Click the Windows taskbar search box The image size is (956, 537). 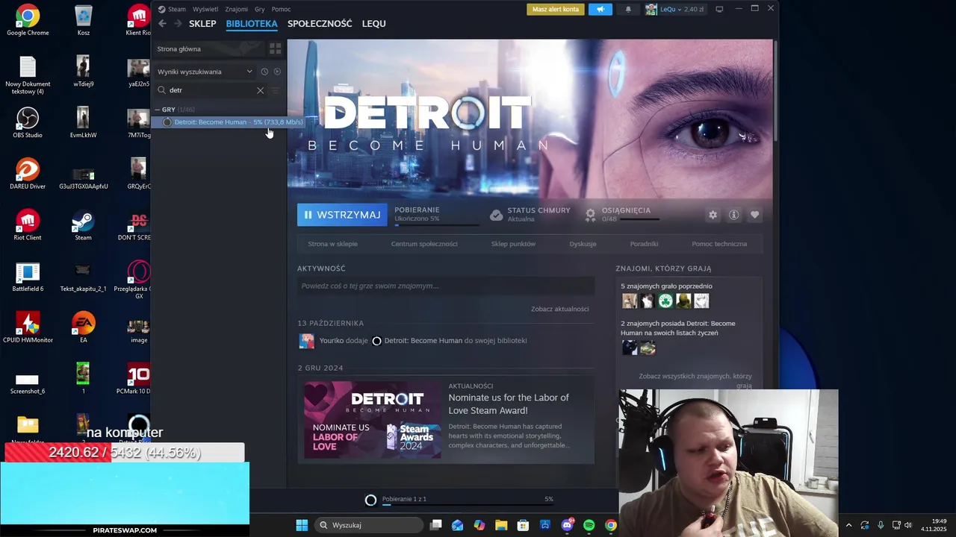369,525
